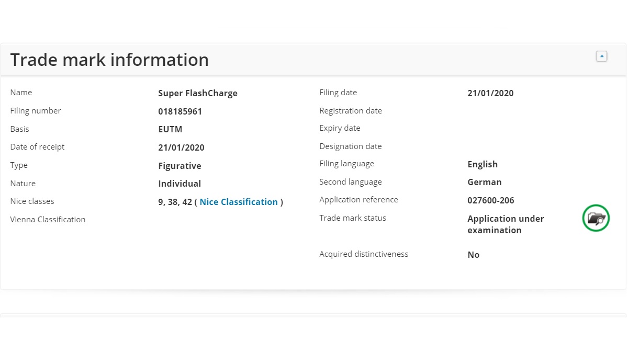
Task: Click the filing language value 'English'
Action: tap(483, 164)
